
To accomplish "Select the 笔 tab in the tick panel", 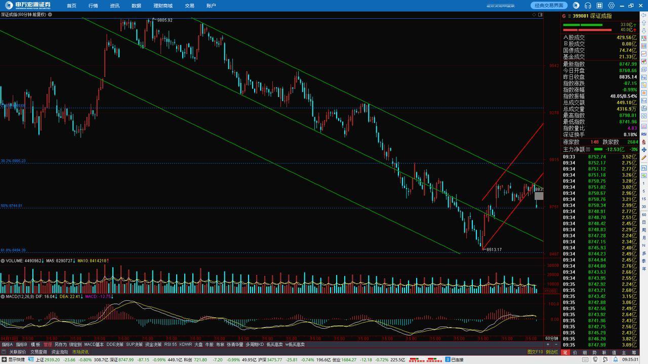I will click(x=565, y=352).
